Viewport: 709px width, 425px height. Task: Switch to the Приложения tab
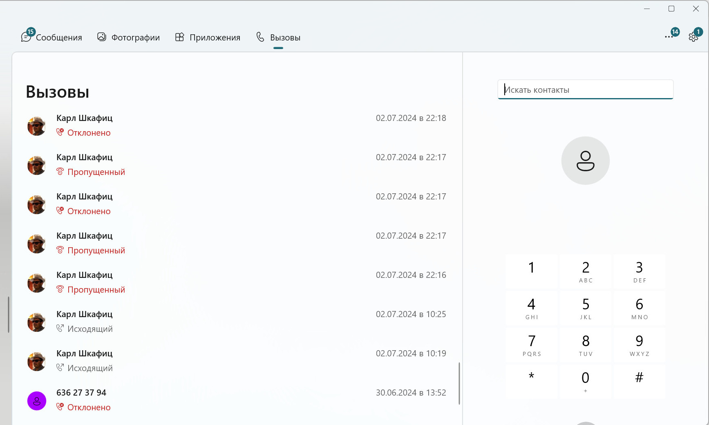(x=215, y=38)
